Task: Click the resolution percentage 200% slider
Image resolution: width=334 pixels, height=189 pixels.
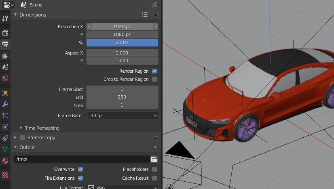Action: click(x=122, y=42)
